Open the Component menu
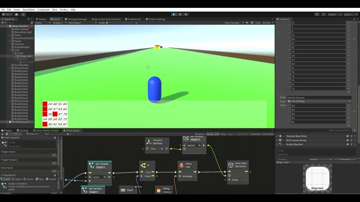Image resolution: width=360 pixels, height=202 pixels. 43,10
